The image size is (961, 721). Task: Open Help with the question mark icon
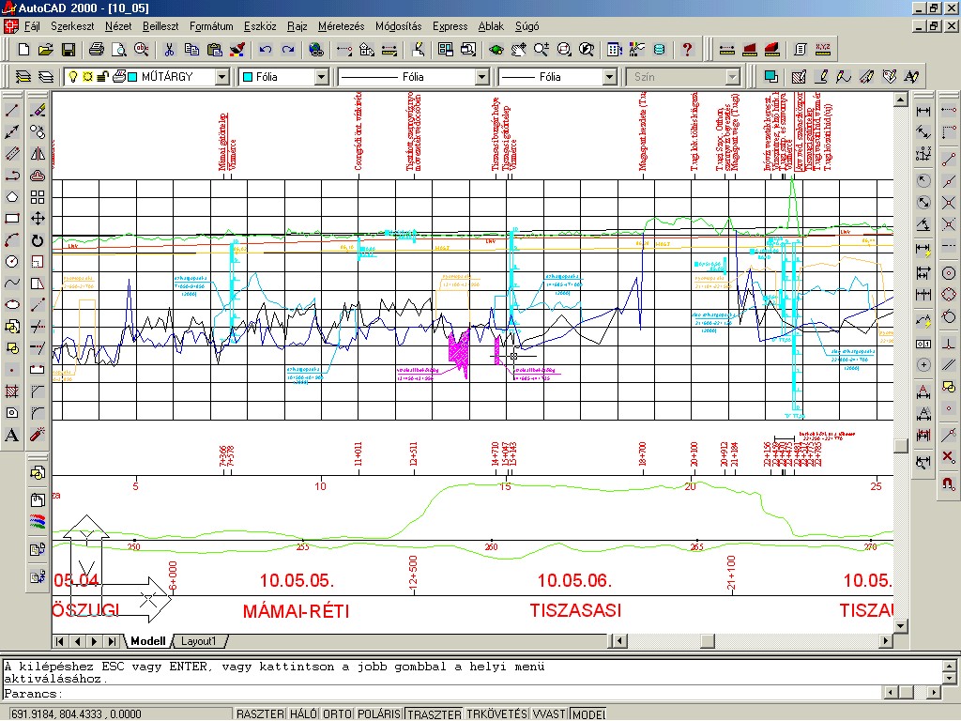coord(687,49)
